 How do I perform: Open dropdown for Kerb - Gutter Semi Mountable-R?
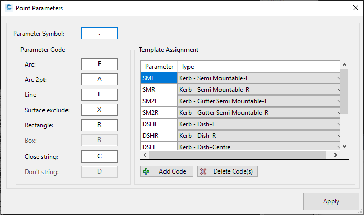point(338,113)
